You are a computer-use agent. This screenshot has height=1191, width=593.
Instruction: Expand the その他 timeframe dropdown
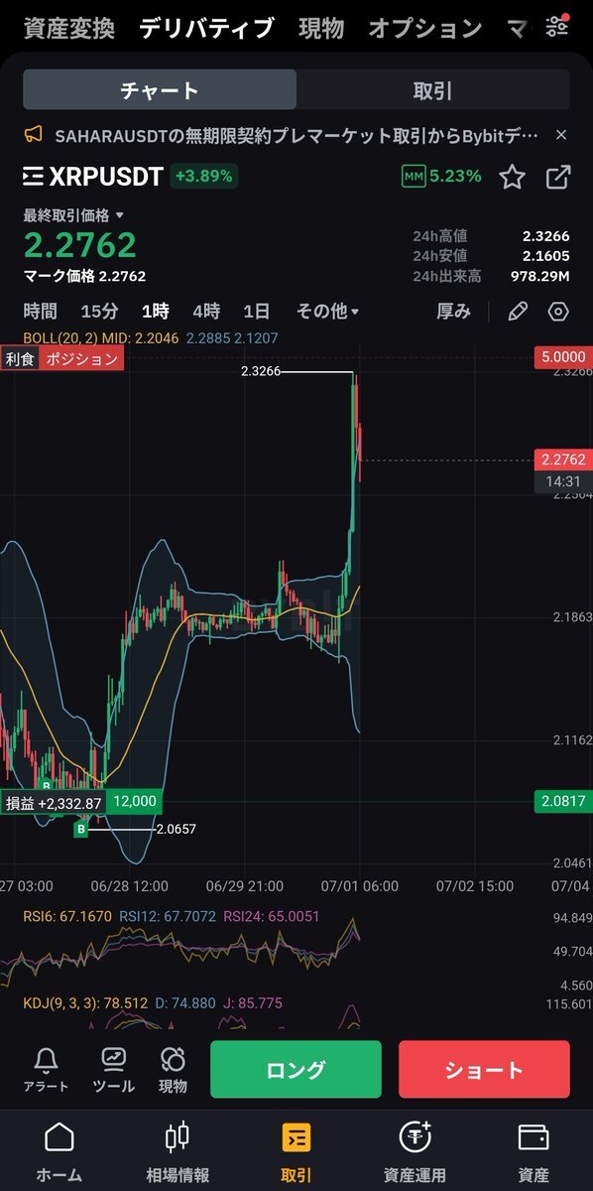point(327,312)
